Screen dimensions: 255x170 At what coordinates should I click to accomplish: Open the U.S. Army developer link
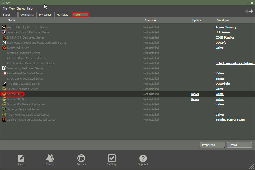223,32
